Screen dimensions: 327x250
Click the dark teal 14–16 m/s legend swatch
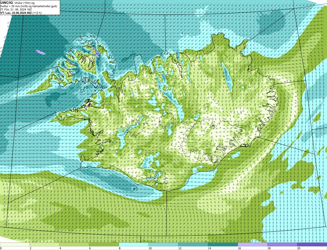tap(223, 244)
